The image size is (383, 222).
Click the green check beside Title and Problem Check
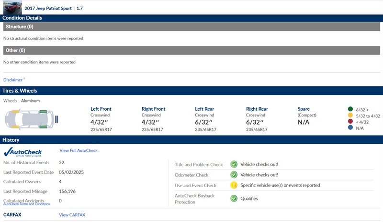pos(234,164)
